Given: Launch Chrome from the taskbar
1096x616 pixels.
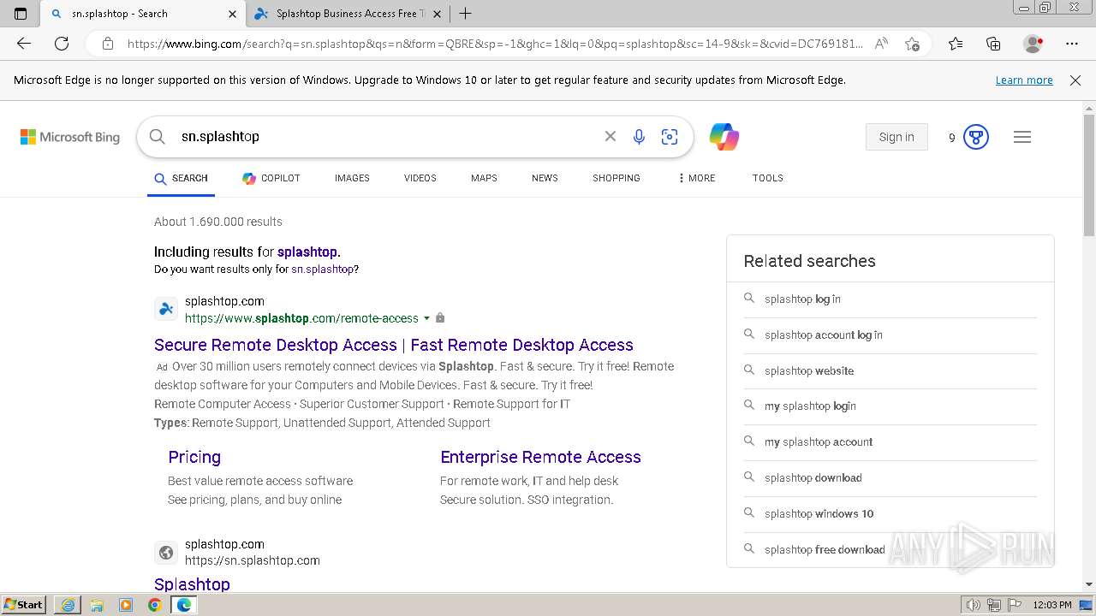Looking at the screenshot, I should coord(154,605).
